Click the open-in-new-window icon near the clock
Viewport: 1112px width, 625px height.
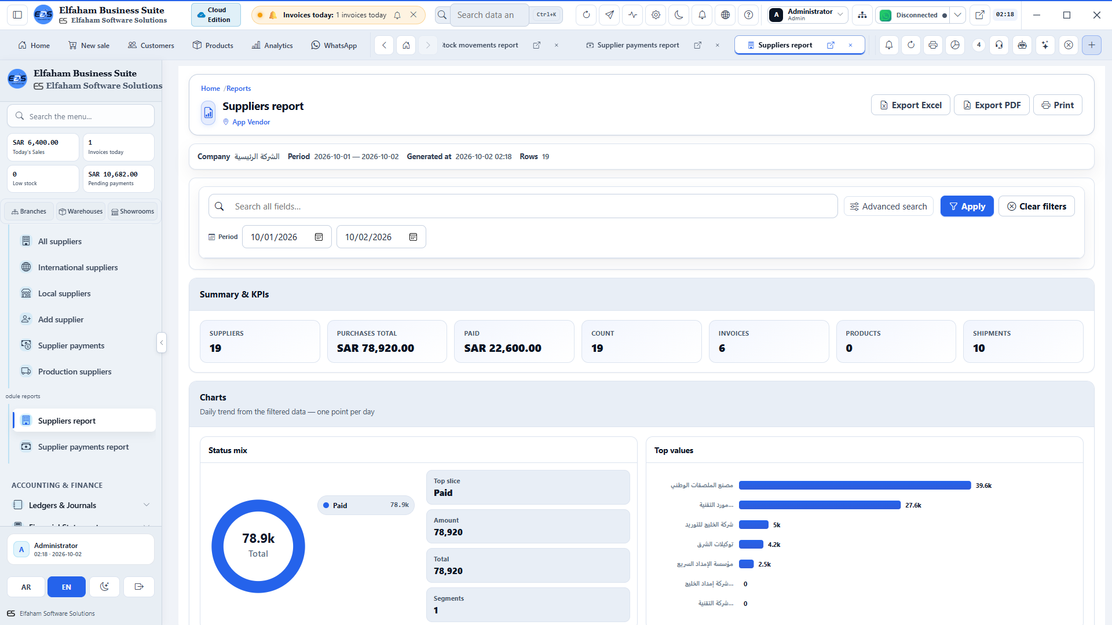[979, 15]
